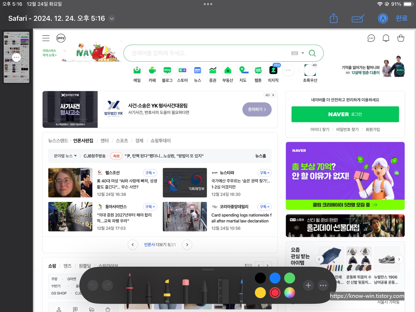Select the screenshot thumbnail in the sidebar
The width and height of the screenshot is (416, 312).
click(16, 57)
